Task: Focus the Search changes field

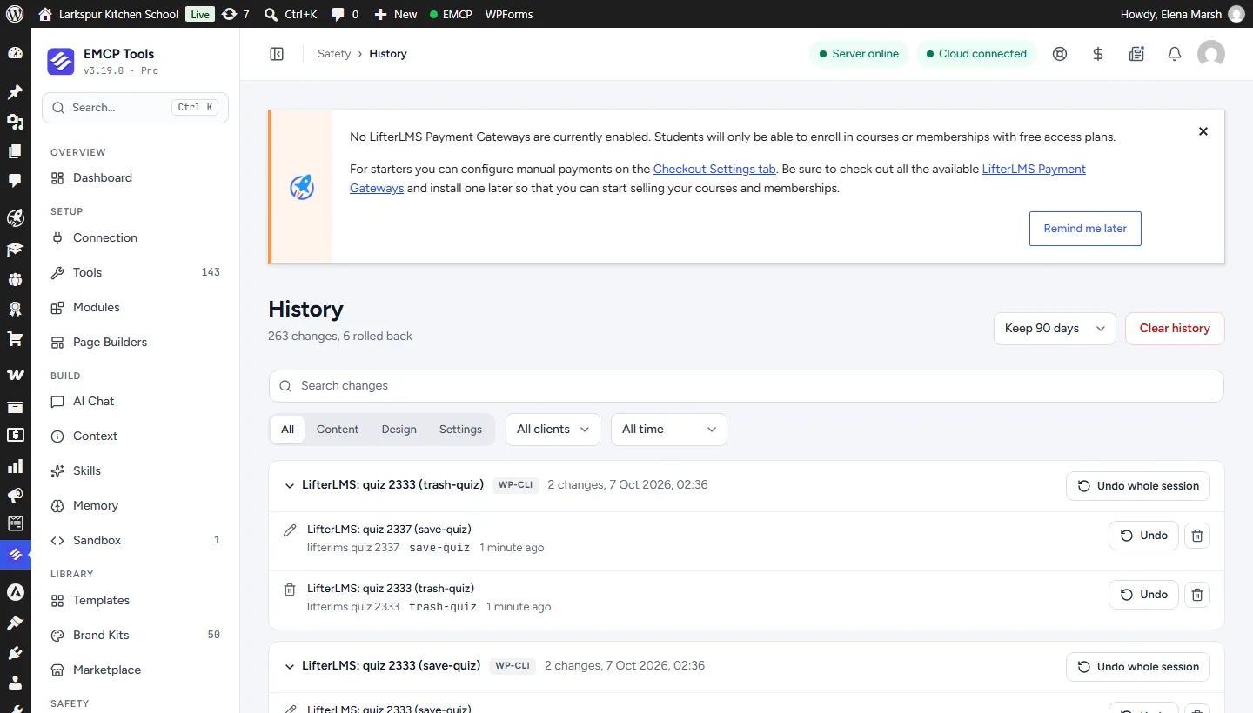Action: click(747, 386)
